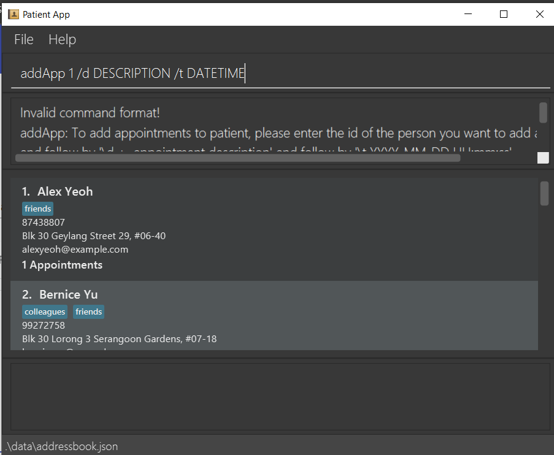Click the colleagues tag under Bernice Yu
Screen dimensions: 554x455
(x=45, y=312)
